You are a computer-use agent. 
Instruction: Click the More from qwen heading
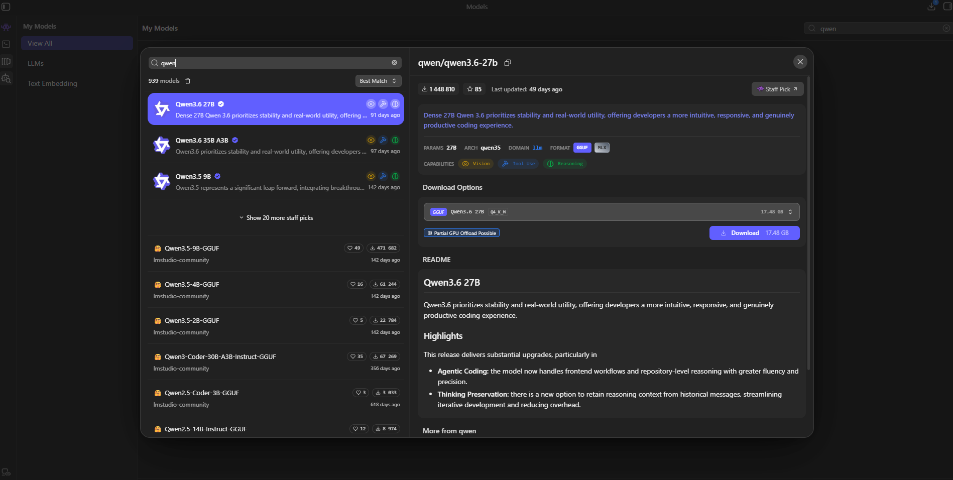tap(449, 431)
